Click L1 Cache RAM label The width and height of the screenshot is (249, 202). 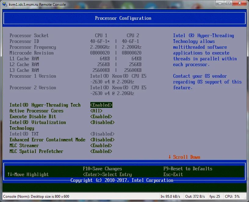tap(24, 59)
